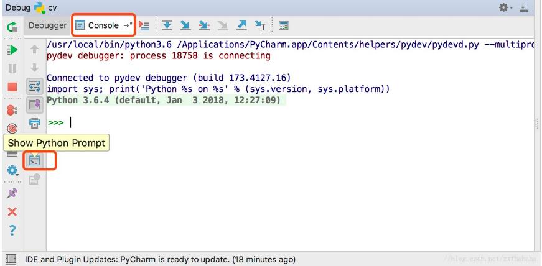Click the Step Out icon

241,25
